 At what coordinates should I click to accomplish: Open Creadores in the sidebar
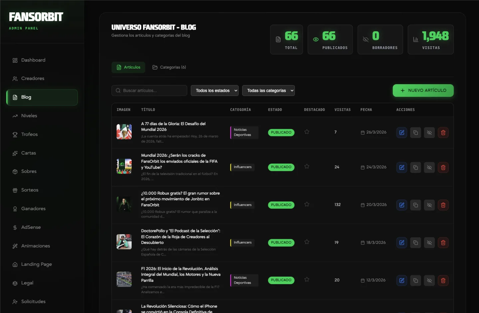(x=42, y=78)
